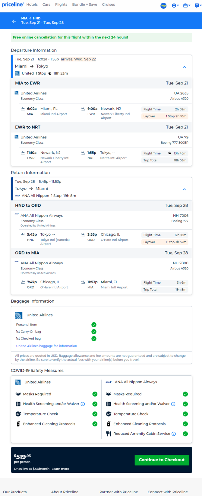The width and height of the screenshot is (202, 496).
Task: Click the 1st Checked bag checkmark
Action: [94, 339]
